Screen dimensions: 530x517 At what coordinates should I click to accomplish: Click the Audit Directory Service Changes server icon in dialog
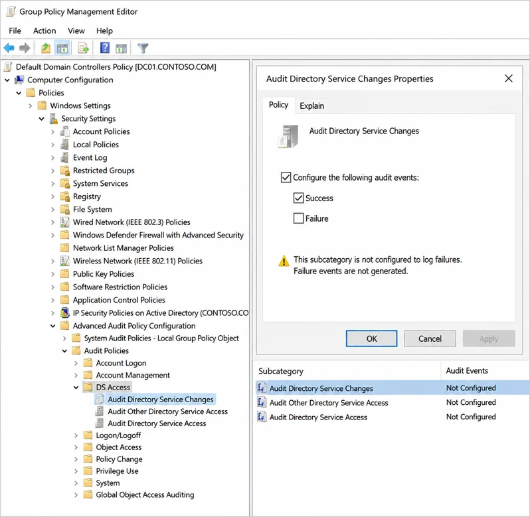(288, 137)
